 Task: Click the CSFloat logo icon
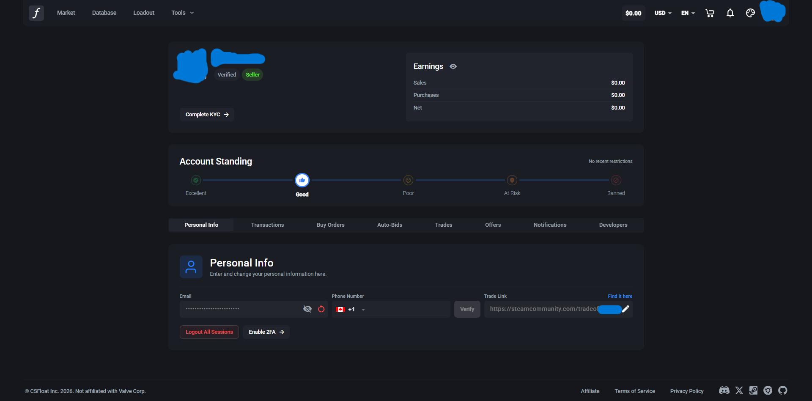point(36,13)
